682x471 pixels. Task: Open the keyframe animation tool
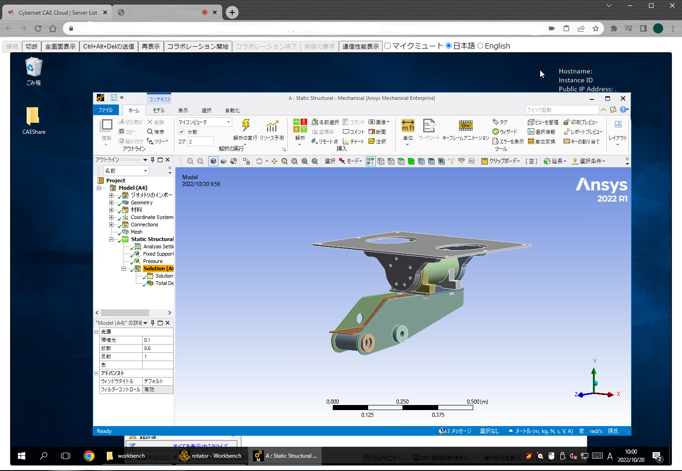click(x=465, y=126)
